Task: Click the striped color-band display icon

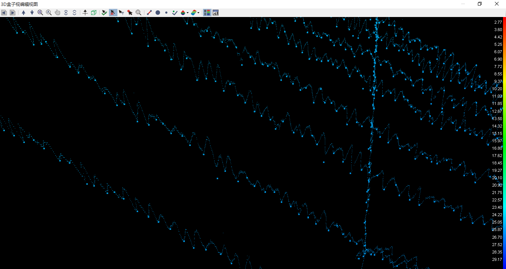Action: click(x=194, y=13)
